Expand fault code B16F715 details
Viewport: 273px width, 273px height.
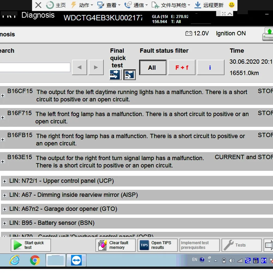[x=3, y=118]
